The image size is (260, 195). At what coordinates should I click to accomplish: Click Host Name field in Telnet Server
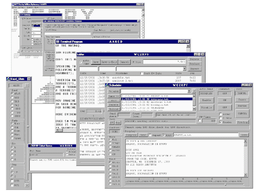pos(46,154)
